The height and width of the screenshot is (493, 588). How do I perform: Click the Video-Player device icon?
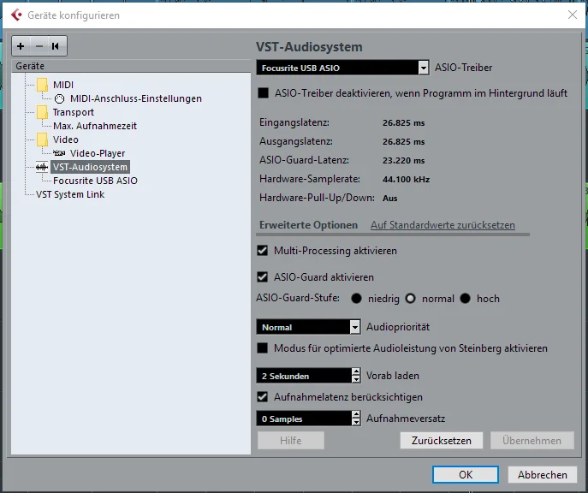pos(59,153)
